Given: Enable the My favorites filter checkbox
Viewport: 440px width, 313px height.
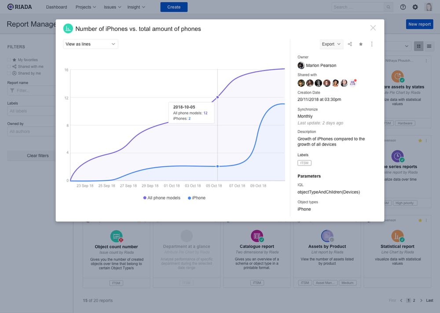Looking at the screenshot, I should [x=9, y=60].
